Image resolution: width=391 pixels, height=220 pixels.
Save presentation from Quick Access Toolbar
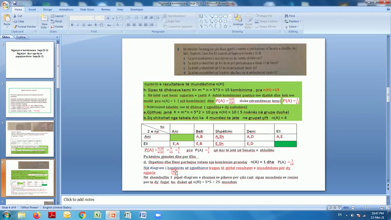(15, 3)
